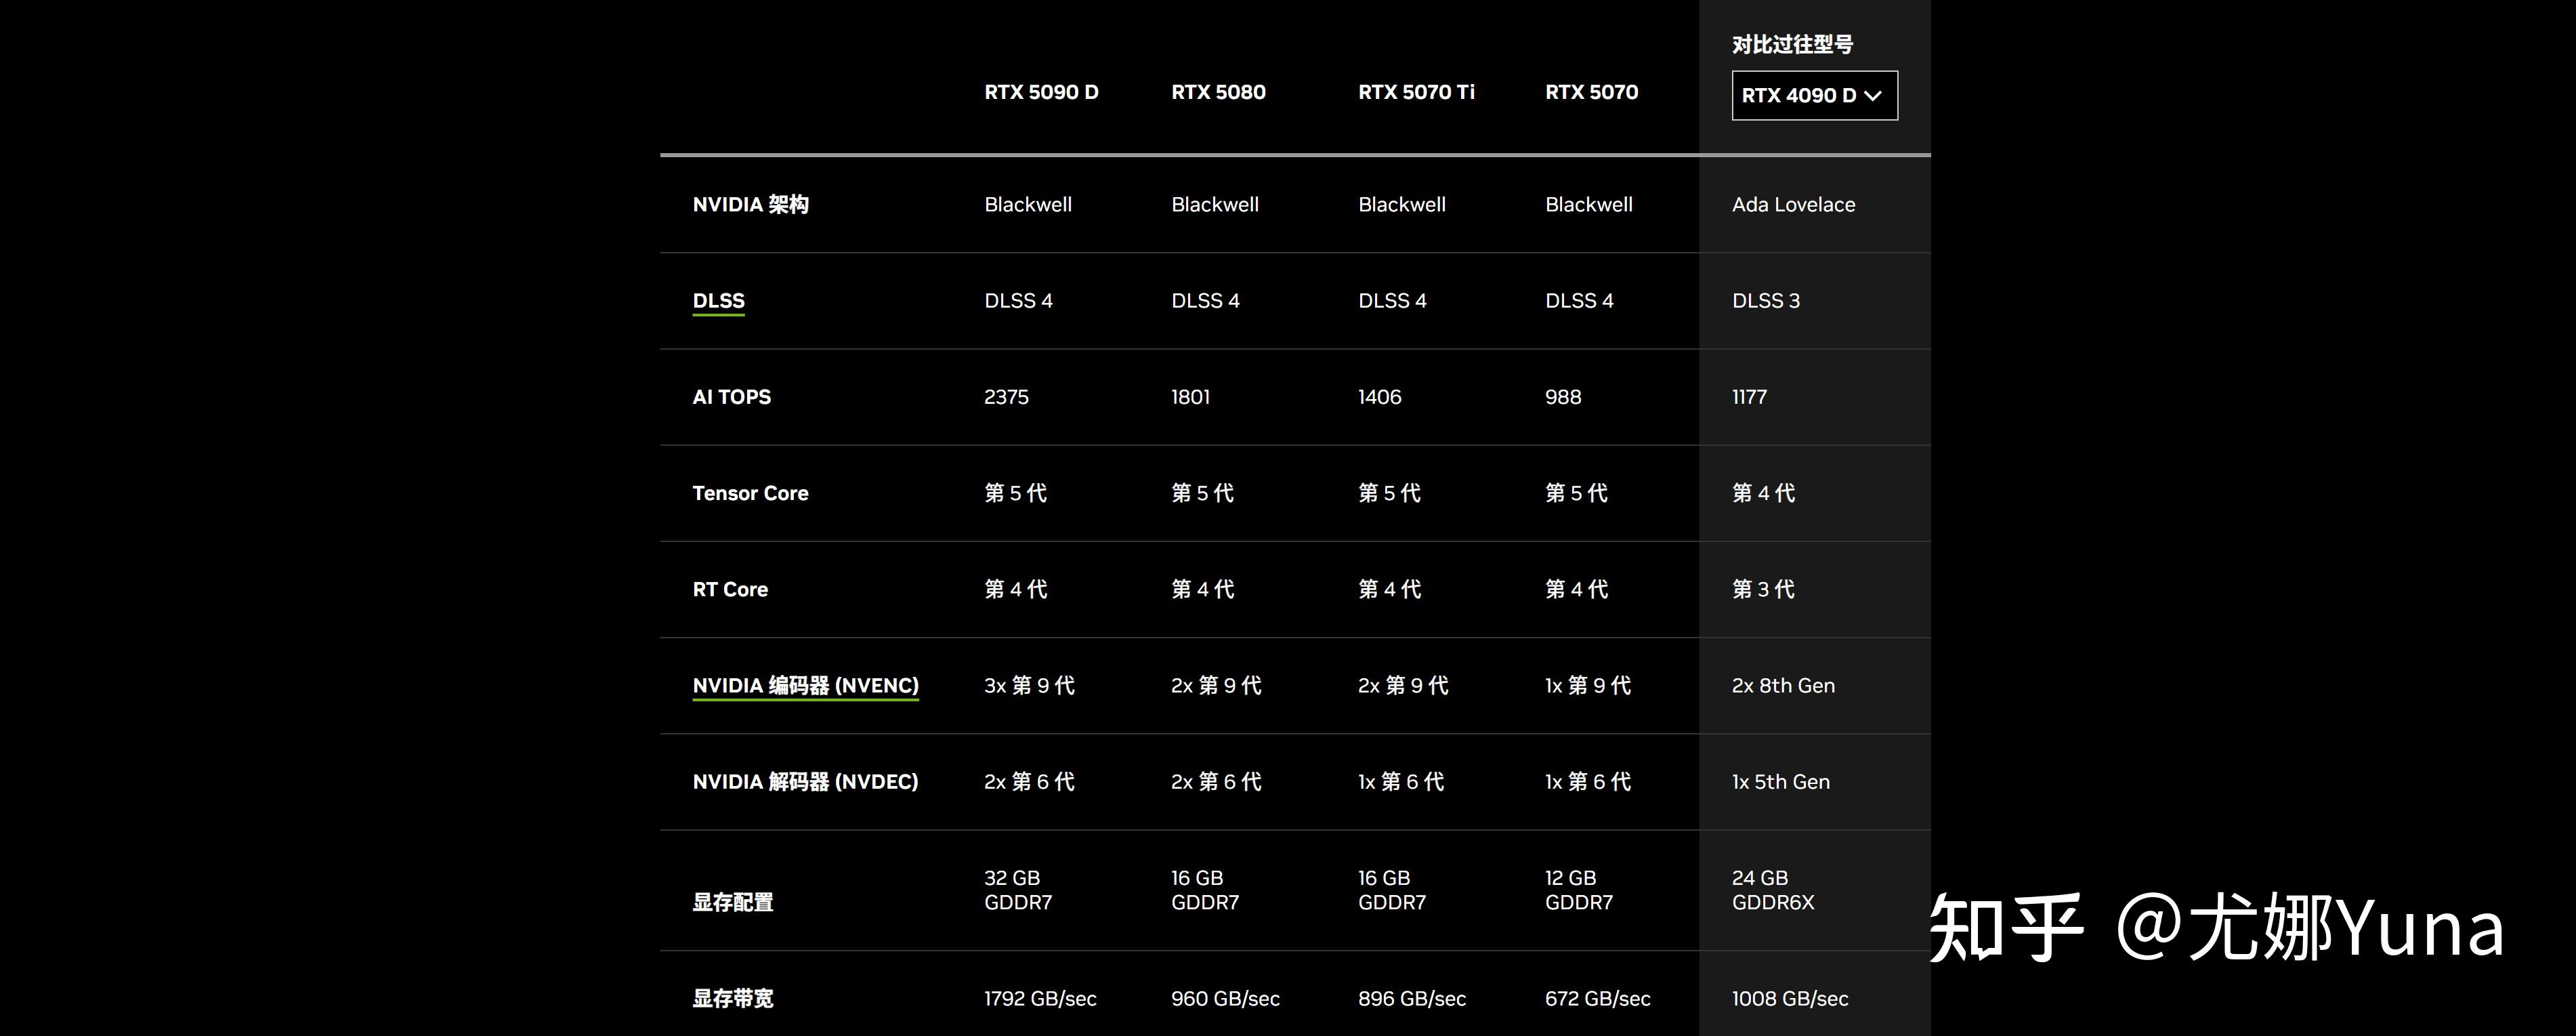Open the NVIDIA 编码器 (NVENC) link
The width and height of the screenshot is (2576, 1036).
(805, 686)
